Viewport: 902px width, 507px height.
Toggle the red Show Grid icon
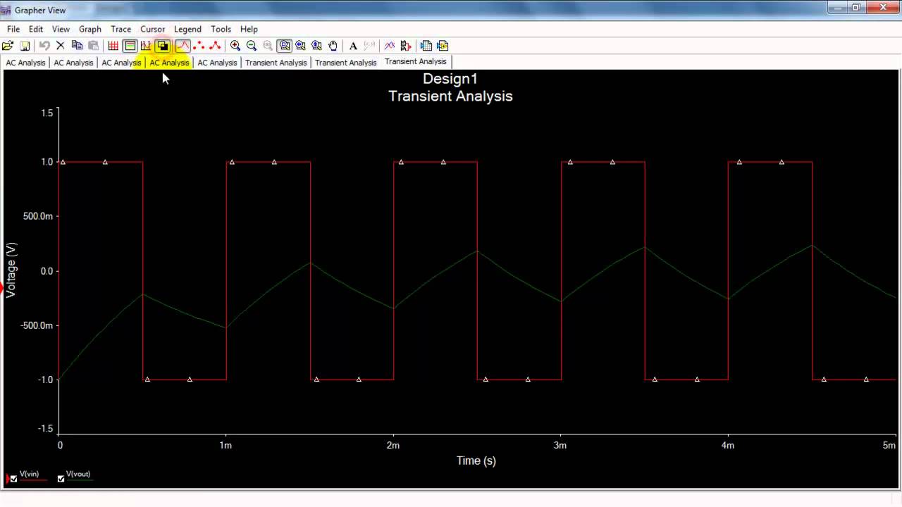pyautogui.click(x=113, y=46)
